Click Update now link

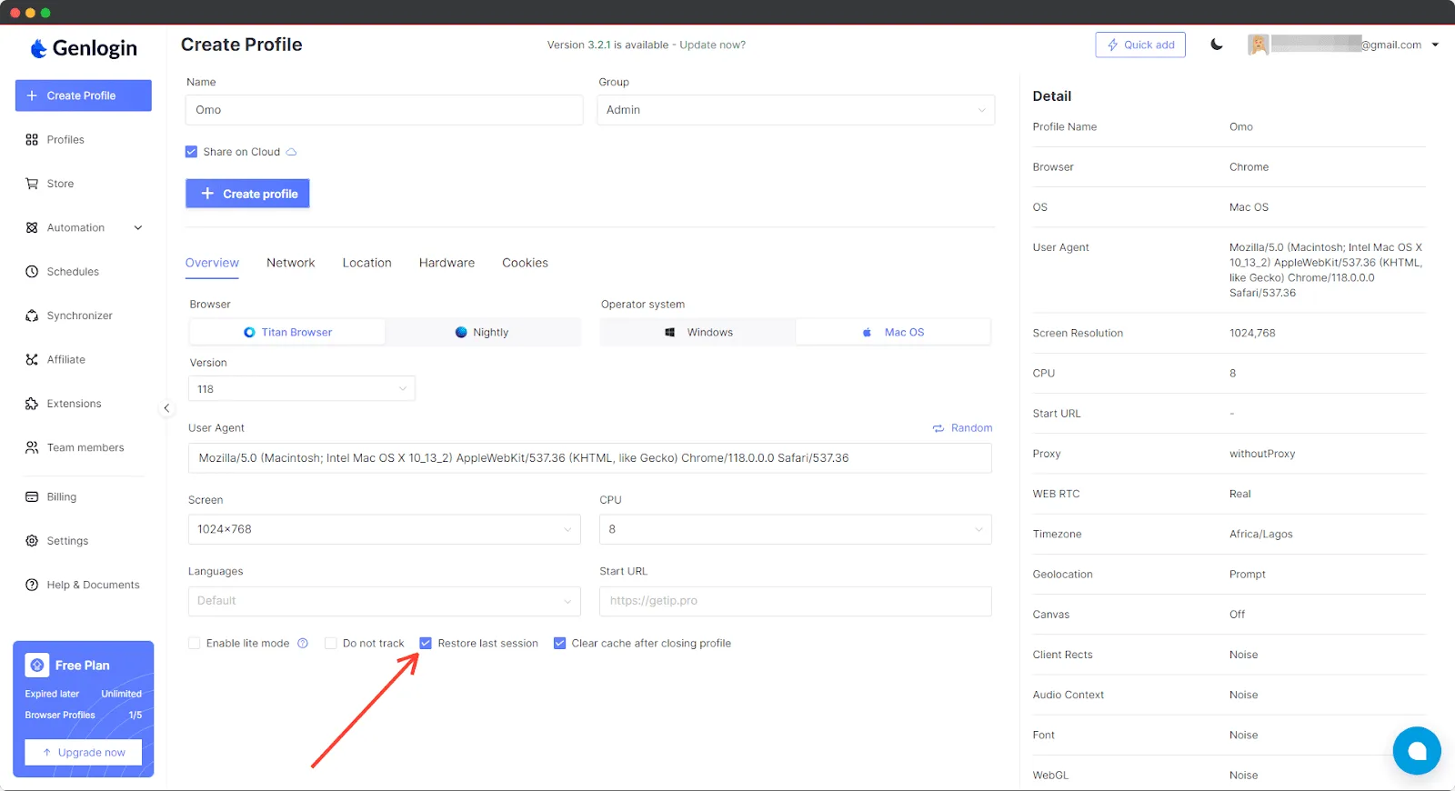pyautogui.click(x=712, y=45)
